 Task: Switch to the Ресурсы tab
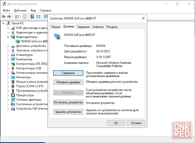click(x=112, y=27)
